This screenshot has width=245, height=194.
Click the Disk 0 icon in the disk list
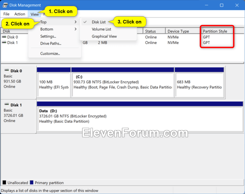pyautogui.click(x=4, y=37)
